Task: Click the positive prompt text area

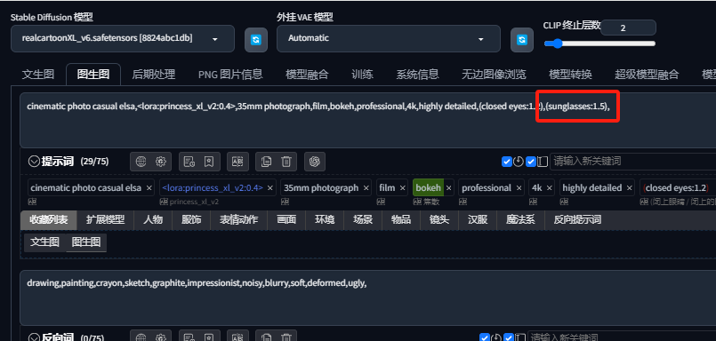Action: pos(367,121)
